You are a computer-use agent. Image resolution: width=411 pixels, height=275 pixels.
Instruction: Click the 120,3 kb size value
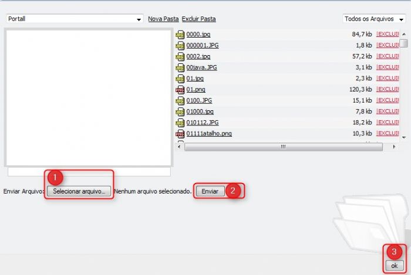pyautogui.click(x=361, y=89)
